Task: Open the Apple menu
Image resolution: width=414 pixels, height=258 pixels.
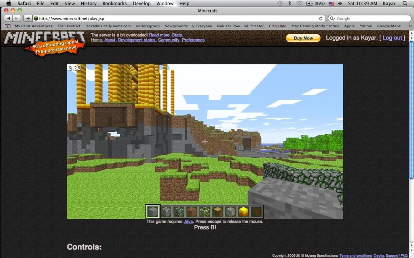Action: pyautogui.click(x=9, y=3)
